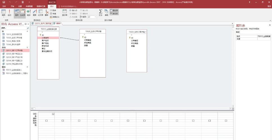Tick the Show checkbox in sixth grid column

pyautogui.click(x=128, y=121)
